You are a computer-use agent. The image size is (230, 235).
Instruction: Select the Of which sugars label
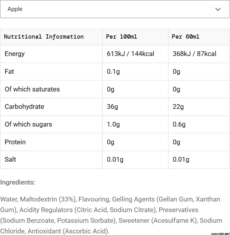point(28,125)
